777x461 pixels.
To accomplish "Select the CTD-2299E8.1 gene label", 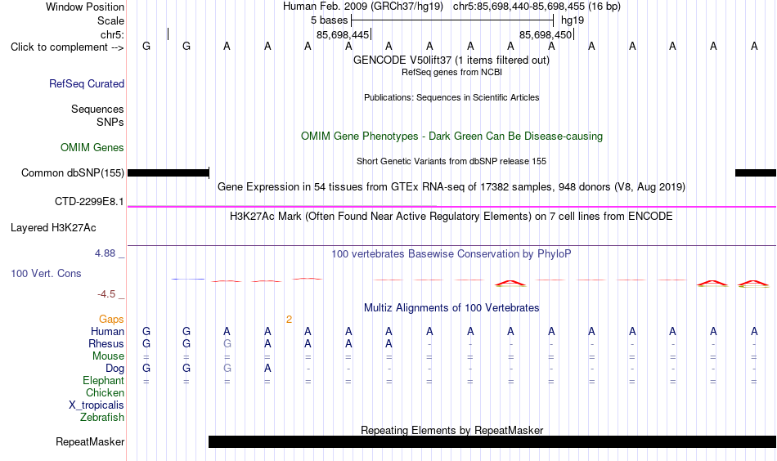I will [89, 202].
